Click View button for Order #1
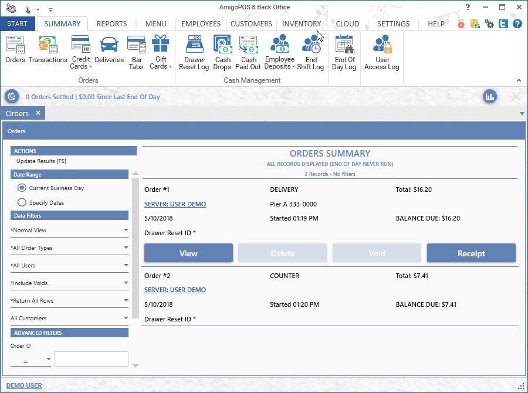The height and width of the screenshot is (393, 528). click(x=188, y=253)
